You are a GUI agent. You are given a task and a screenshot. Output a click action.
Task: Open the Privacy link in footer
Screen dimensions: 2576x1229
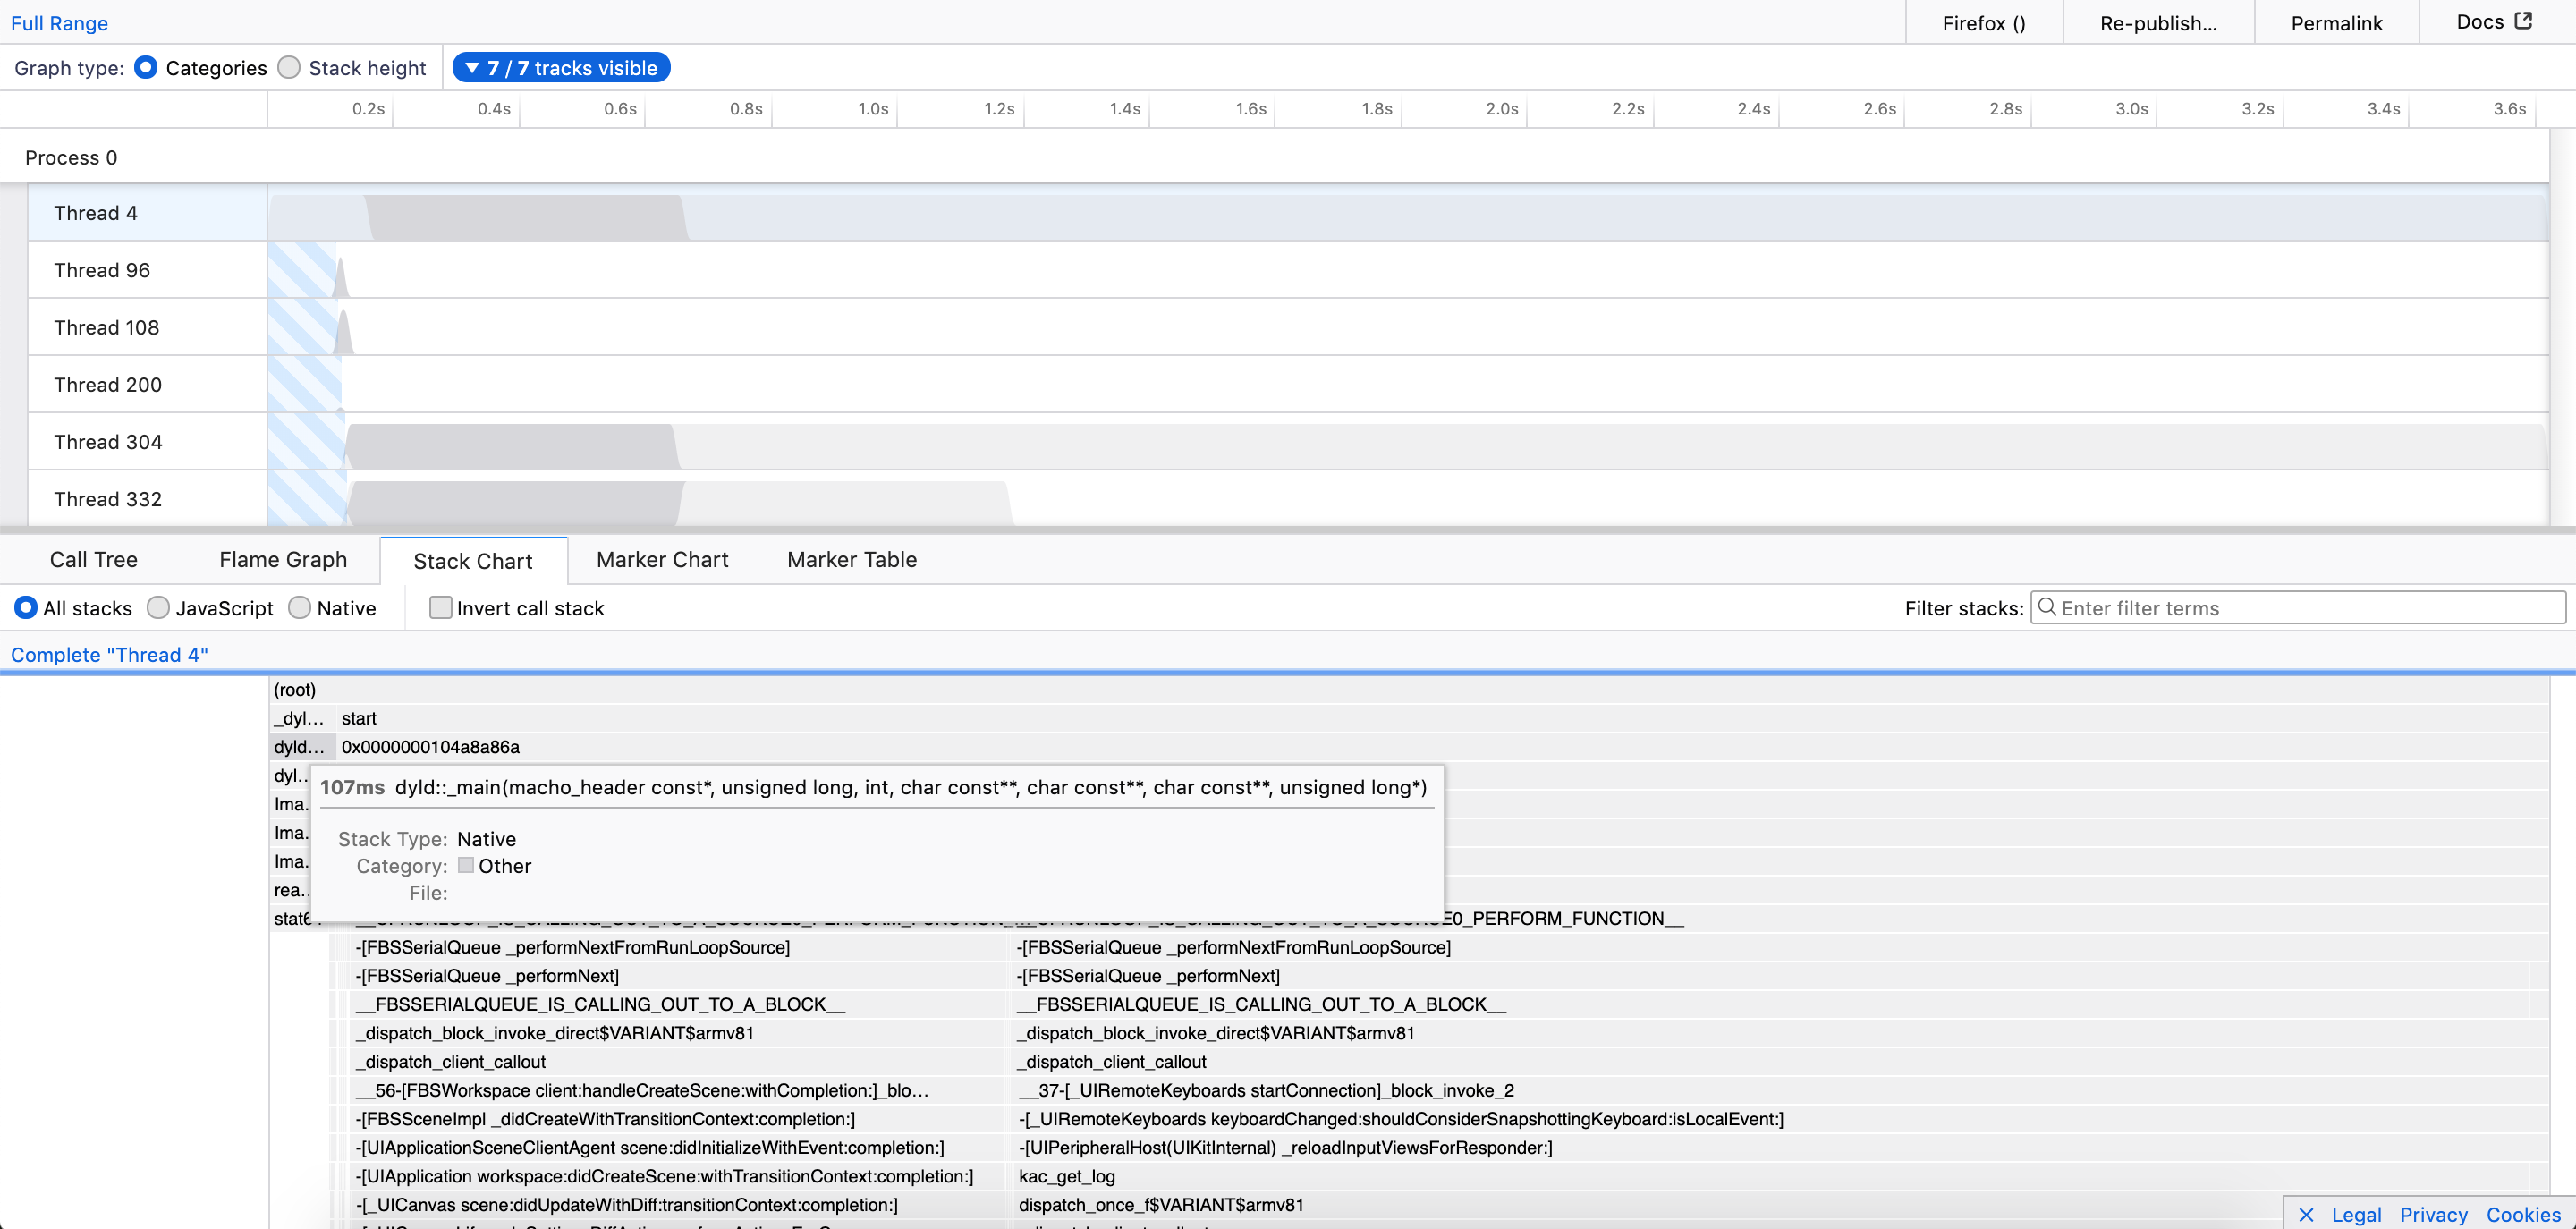click(2433, 1214)
